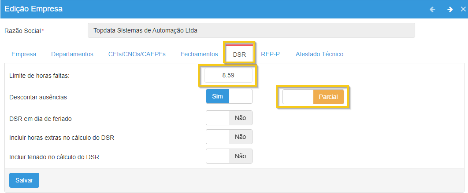Click the back arrow icon in header

point(432,9)
